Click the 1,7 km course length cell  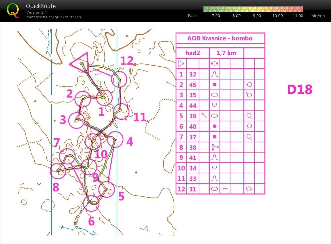(x=226, y=53)
